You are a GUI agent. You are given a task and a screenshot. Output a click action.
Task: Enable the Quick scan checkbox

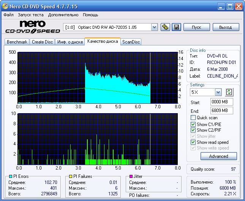click(x=193, y=118)
